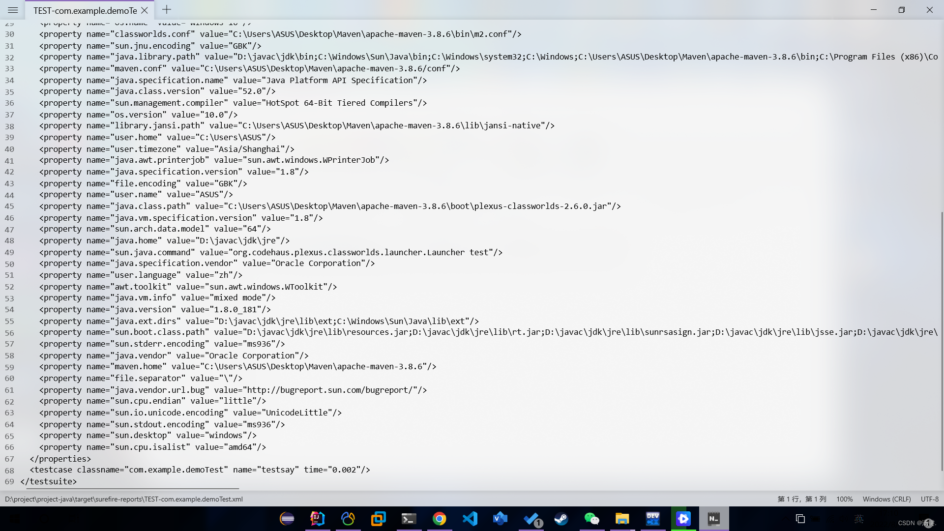Open the Navicat icon in the taskbar
Image resolution: width=944 pixels, height=531 pixels.
348,519
